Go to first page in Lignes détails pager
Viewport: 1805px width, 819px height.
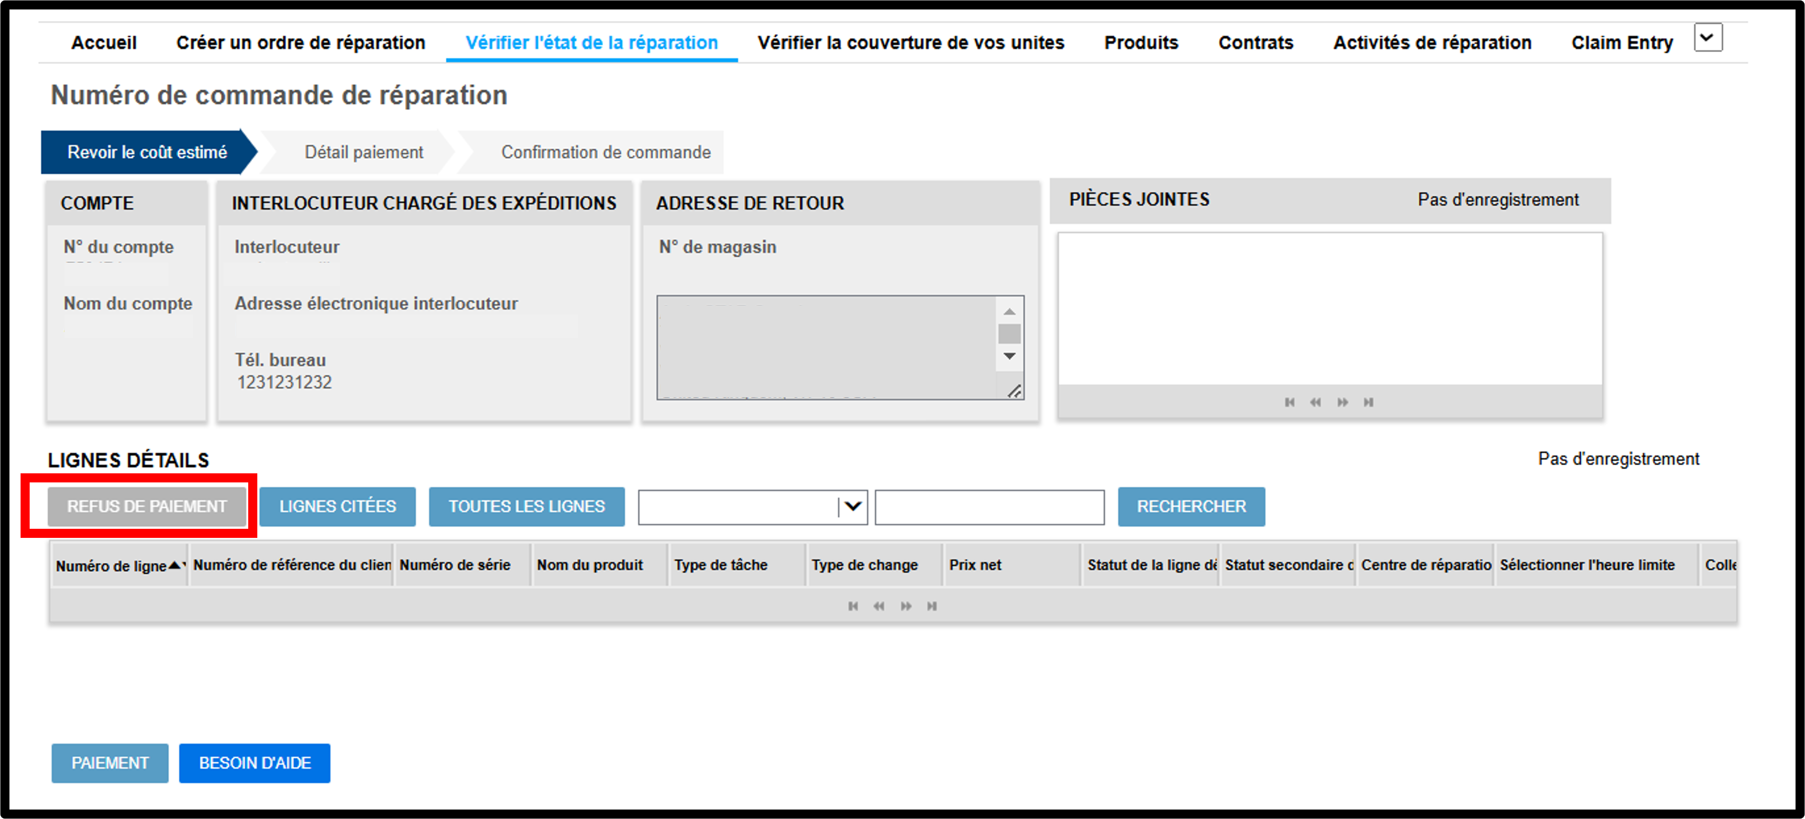click(x=853, y=606)
